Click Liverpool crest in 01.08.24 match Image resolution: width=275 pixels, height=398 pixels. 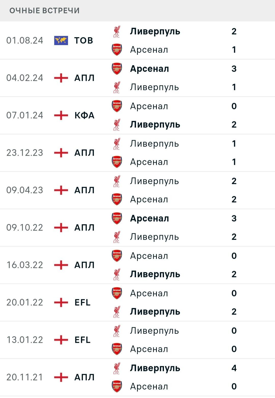117,31
